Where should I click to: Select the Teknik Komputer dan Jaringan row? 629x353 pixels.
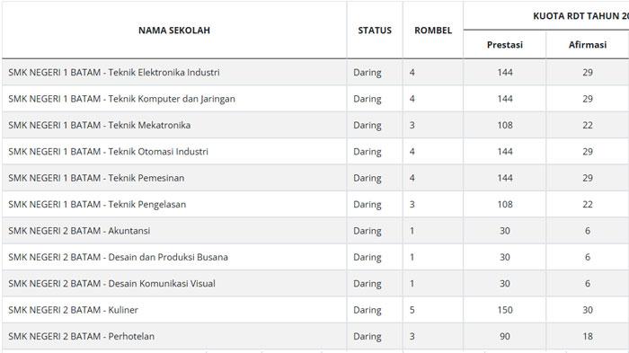pyautogui.click(x=315, y=99)
